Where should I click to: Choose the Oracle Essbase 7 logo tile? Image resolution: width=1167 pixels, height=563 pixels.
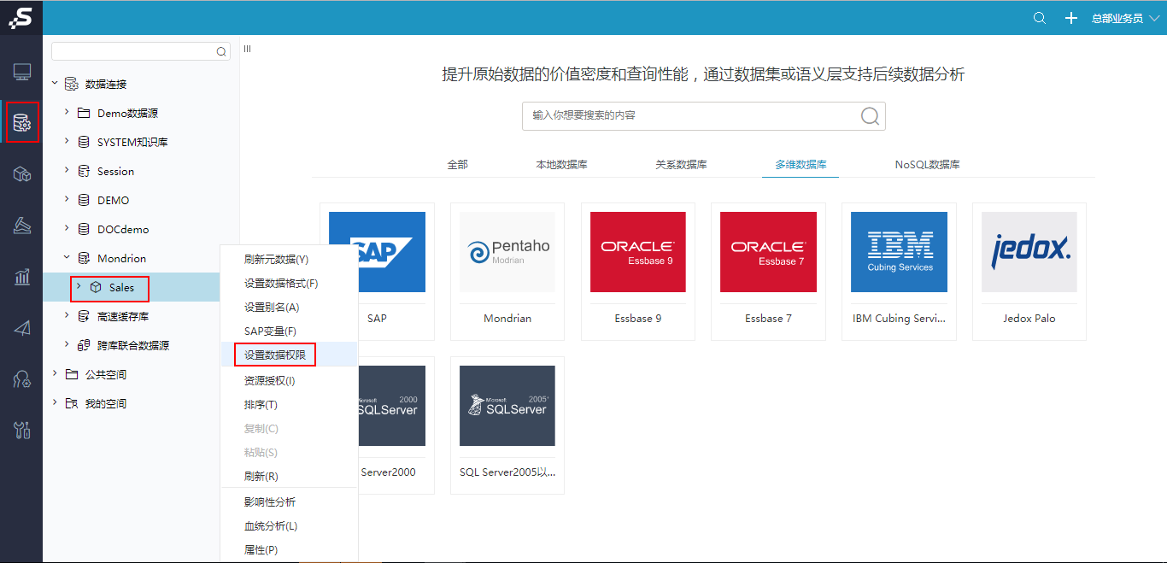coord(768,252)
